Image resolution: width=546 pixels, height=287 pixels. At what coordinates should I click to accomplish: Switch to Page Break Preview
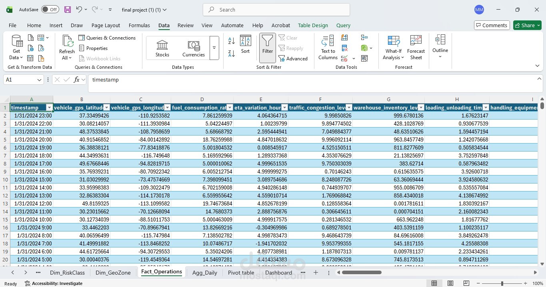tap(467, 283)
